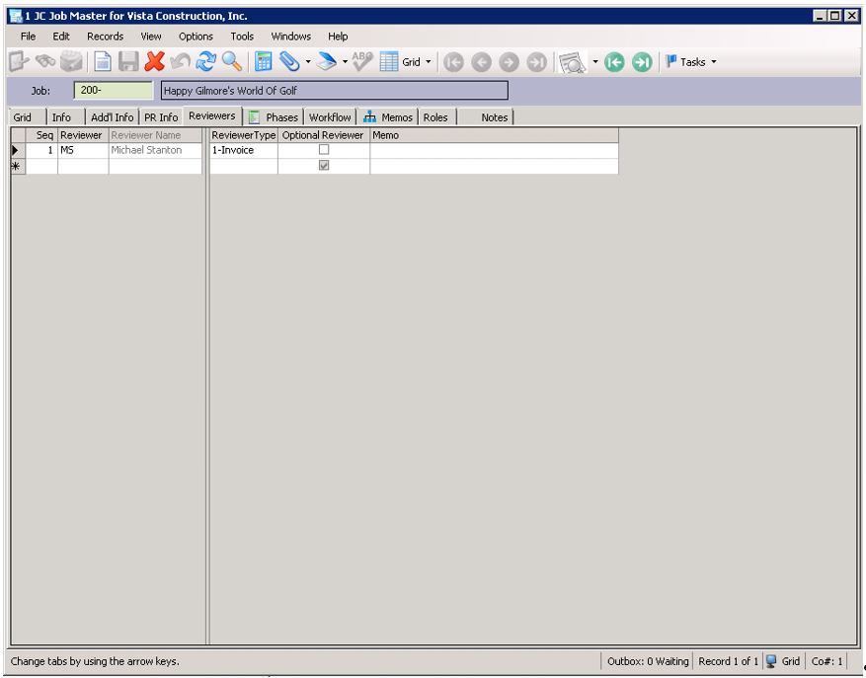This screenshot has height=678, width=866.
Task: Click the gray box icon beside binoculars
Action: click(71, 62)
